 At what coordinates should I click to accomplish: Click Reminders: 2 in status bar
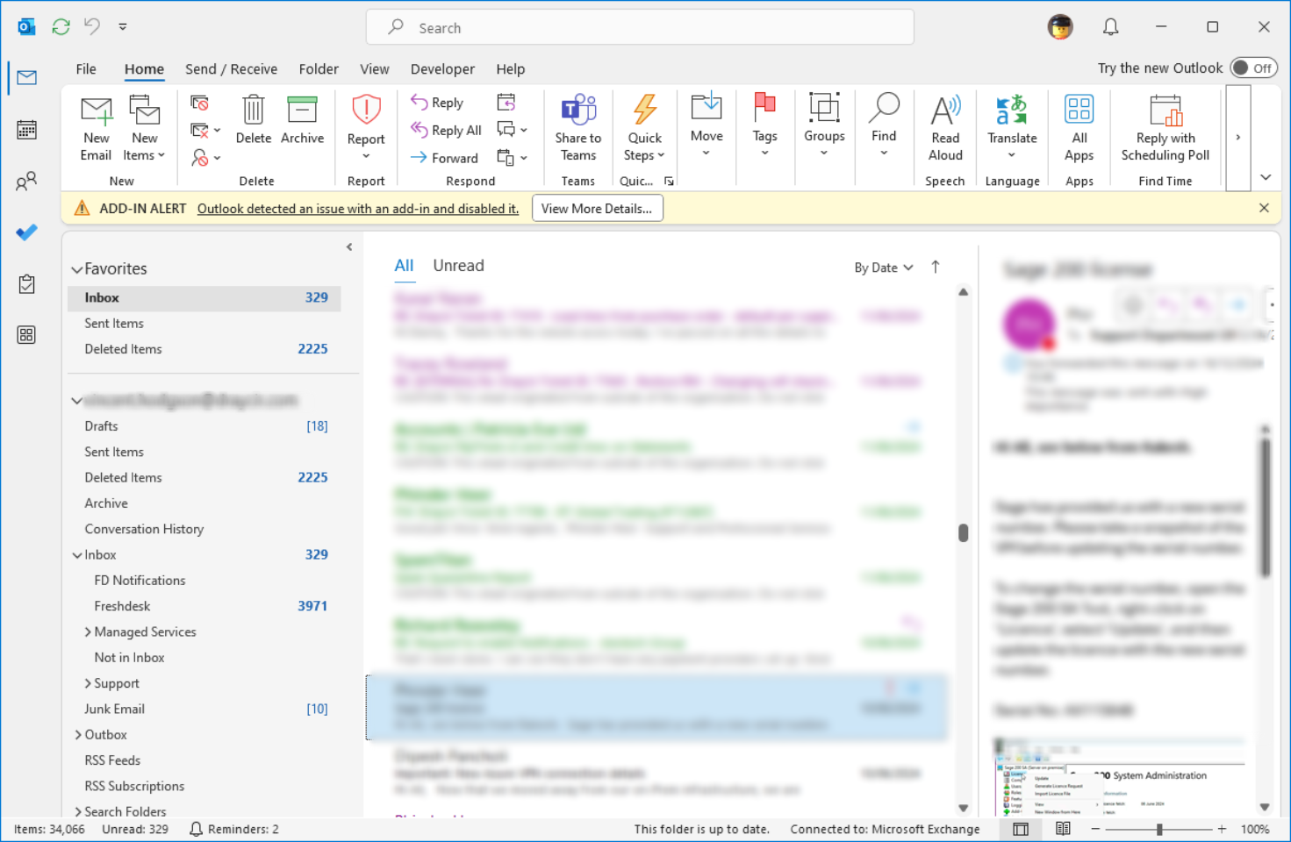click(234, 829)
